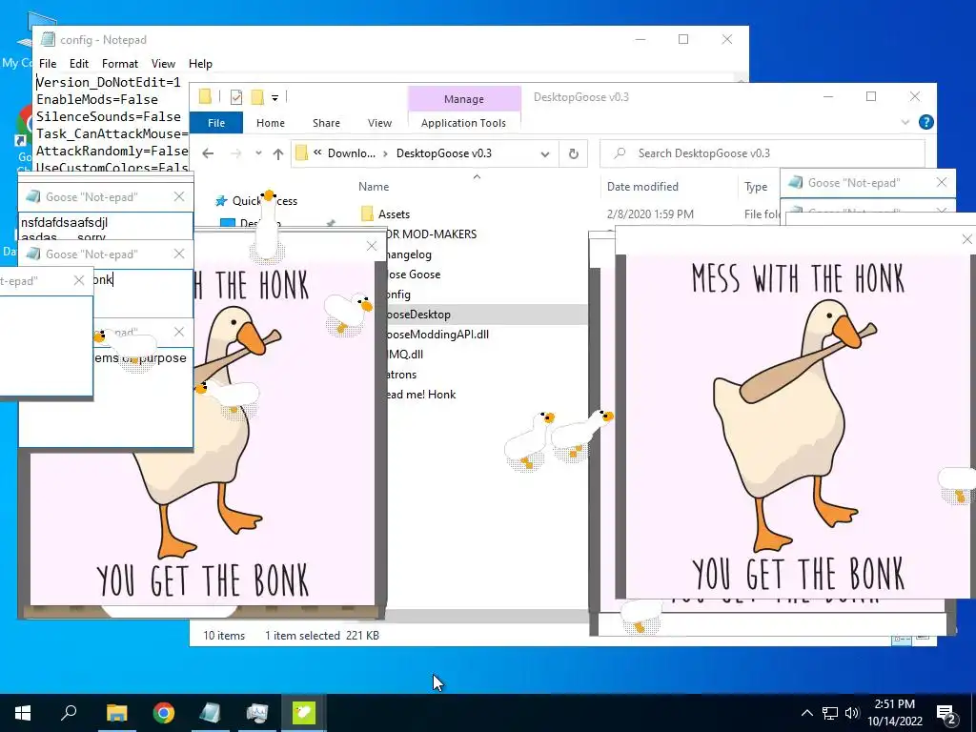Go up one folder level
Screen dimensions: 976x732
[x=278, y=153]
